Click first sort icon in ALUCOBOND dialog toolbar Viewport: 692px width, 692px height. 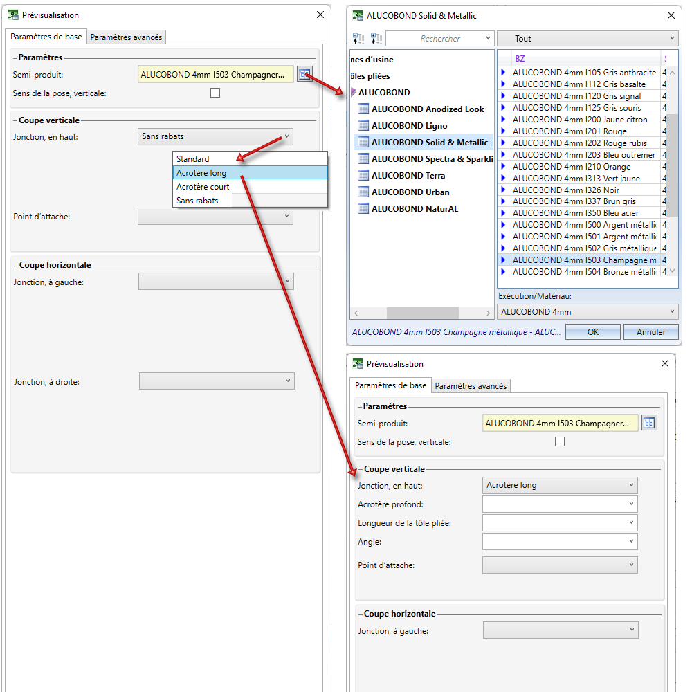(358, 38)
